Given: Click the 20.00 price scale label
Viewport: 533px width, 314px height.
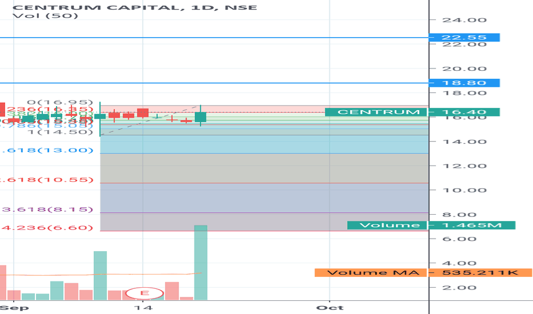Looking at the screenshot, I should pyautogui.click(x=464, y=69).
